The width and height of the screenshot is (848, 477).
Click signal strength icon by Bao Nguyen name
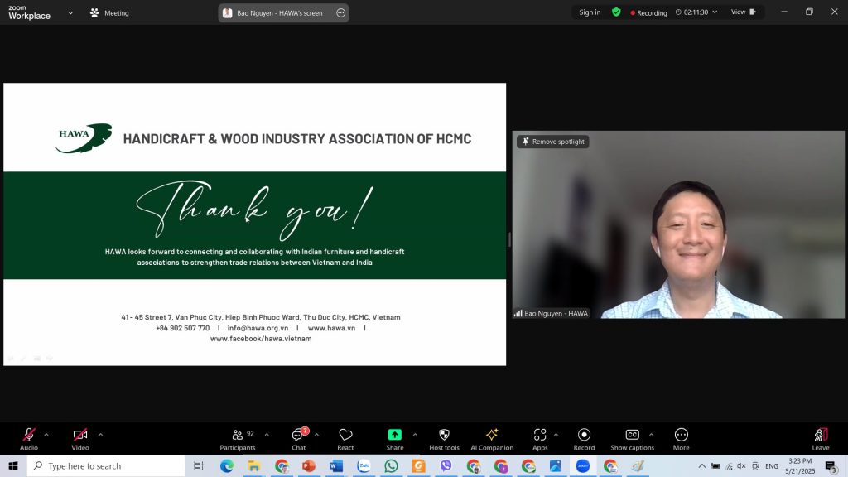pos(518,313)
